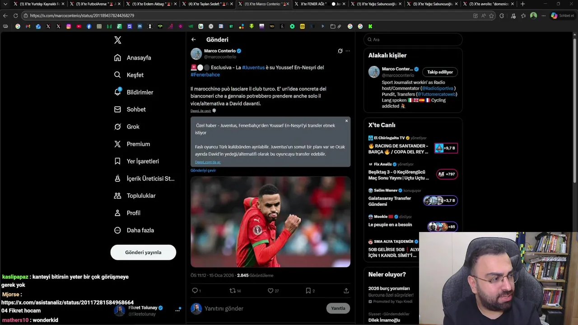Open Instagram bookmark in favorites bar
578x325 pixels.
click(x=69, y=26)
